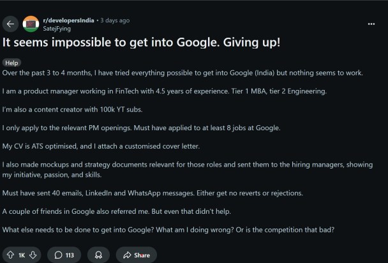Click the back arrow button
Screen dimensions: 388x263
(10, 24)
